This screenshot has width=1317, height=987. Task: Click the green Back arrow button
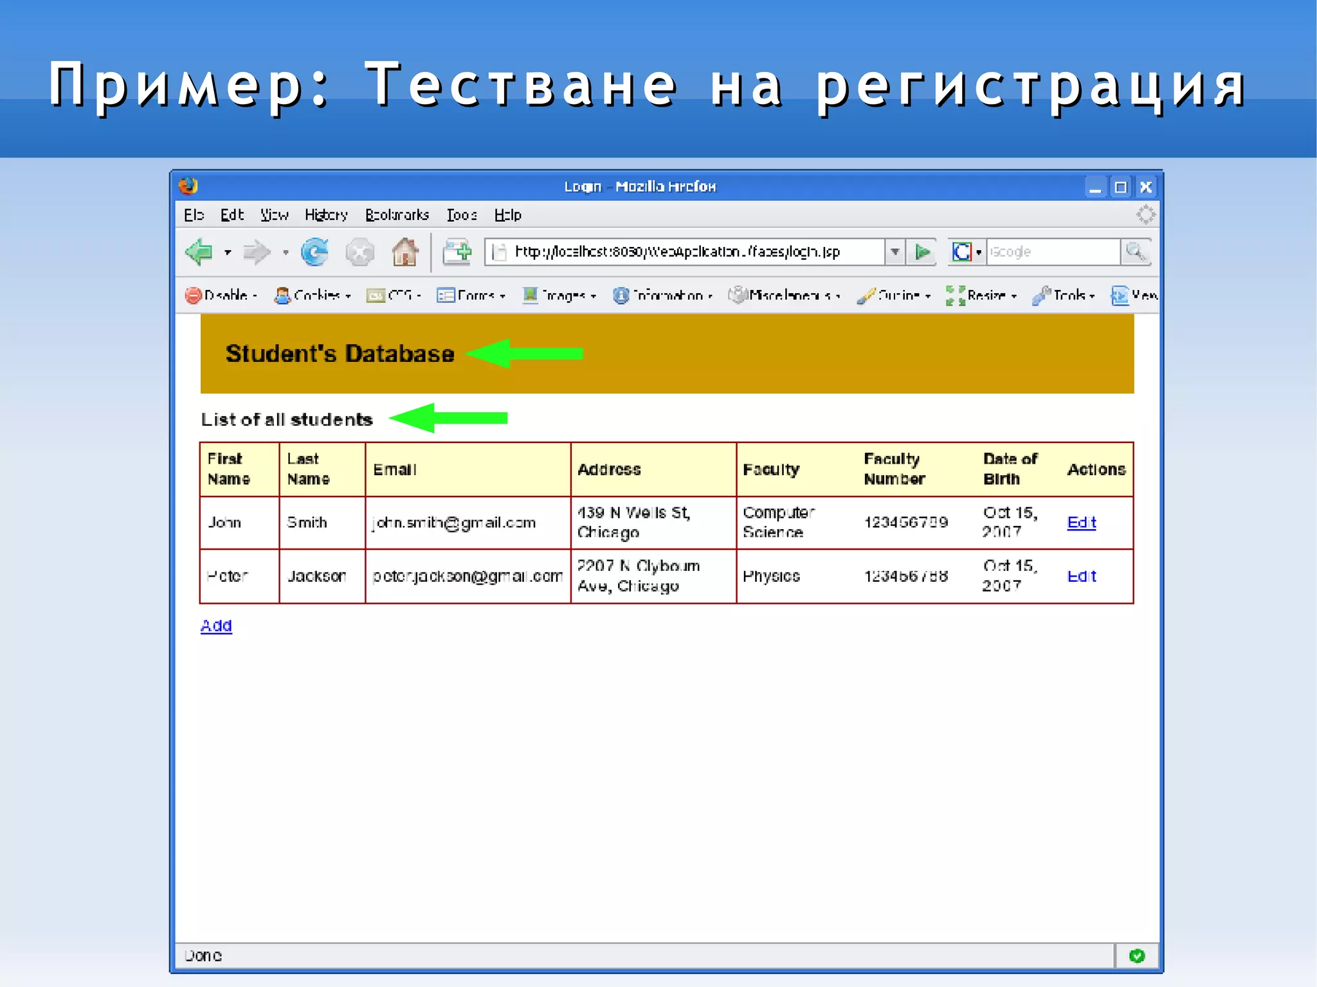pos(199,252)
